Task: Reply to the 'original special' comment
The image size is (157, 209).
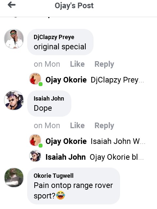Action: point(104,64)
